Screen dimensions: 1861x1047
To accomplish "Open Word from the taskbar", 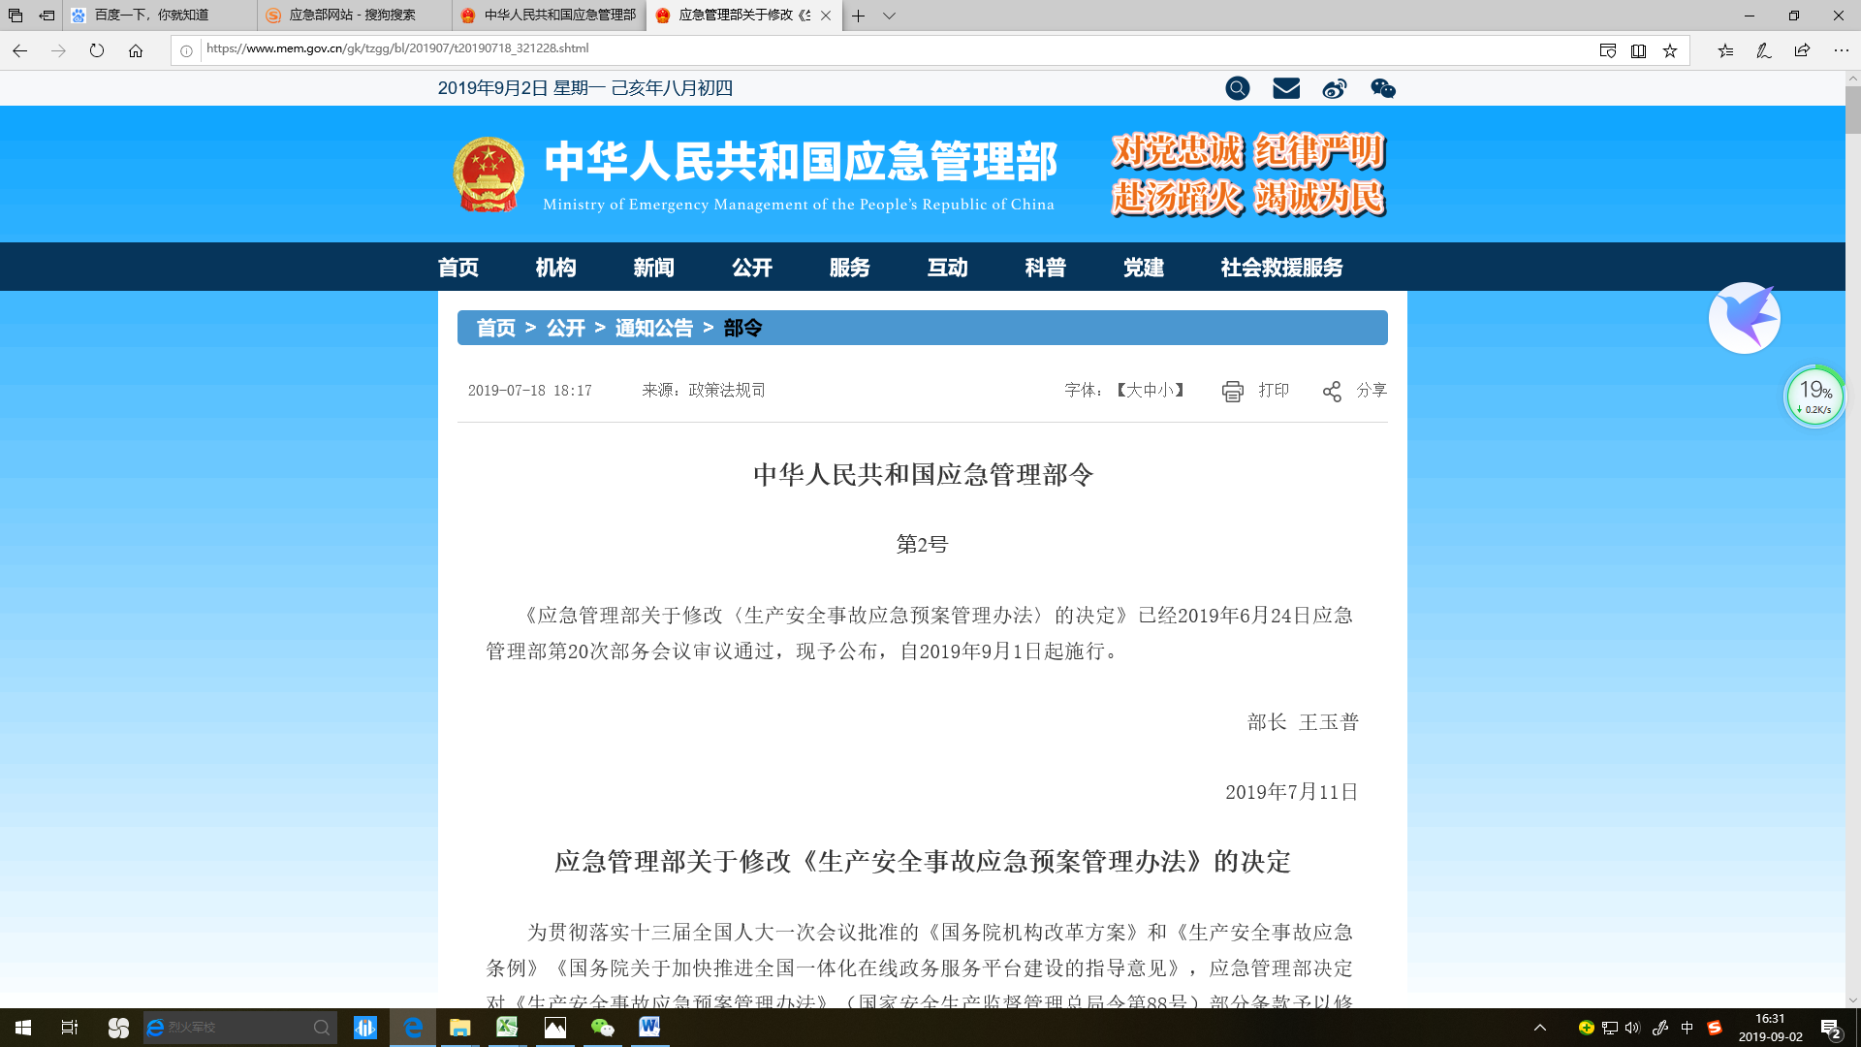I will (x=648, y=1028).
